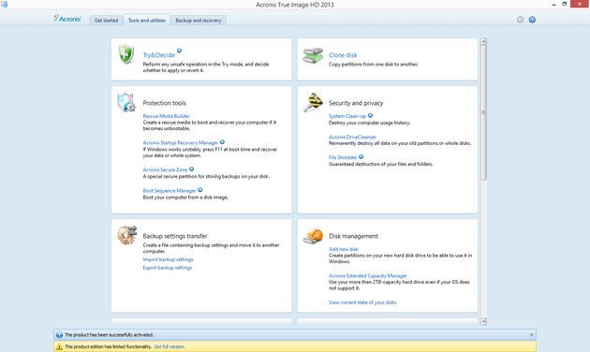Click the gray round icon beside help
The width and height of the screenshot is (590, 352).
coord(520,20)
